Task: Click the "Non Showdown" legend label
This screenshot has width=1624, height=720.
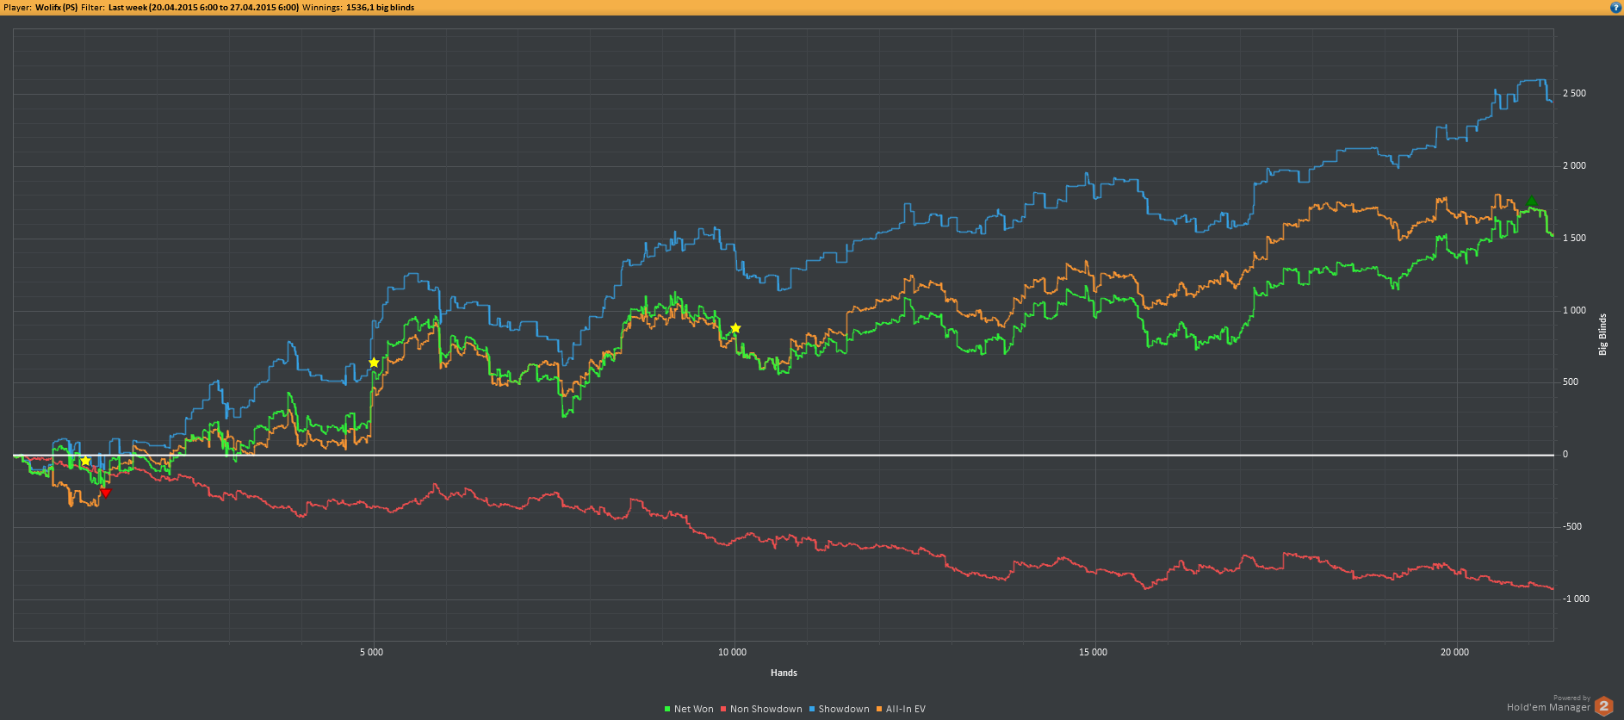Action: (x=766, y=709)
